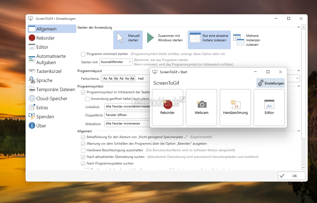Image resolution: width=317 pixels, height=203 pixels.
Task: Collapse the Programmsymbol section
Action: tap(299, 86)
